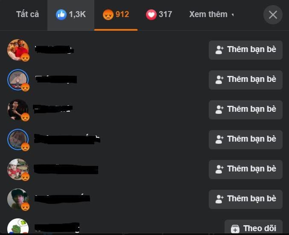The image size is (289, 235).
Task: Follow the page with Theo dõi button
Action: (254, 228)
